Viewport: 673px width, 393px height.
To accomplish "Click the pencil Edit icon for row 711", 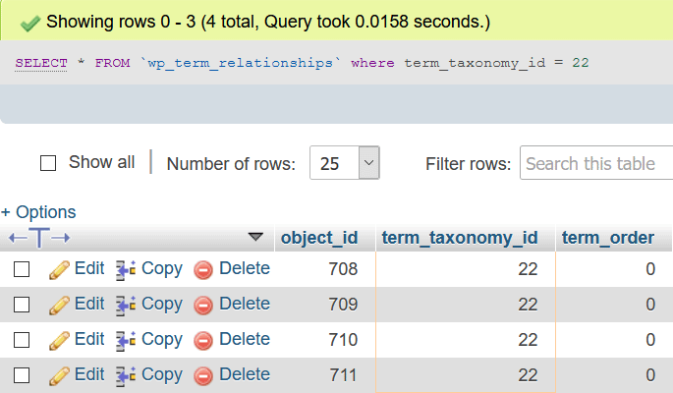I will click(x=59, y=375).
